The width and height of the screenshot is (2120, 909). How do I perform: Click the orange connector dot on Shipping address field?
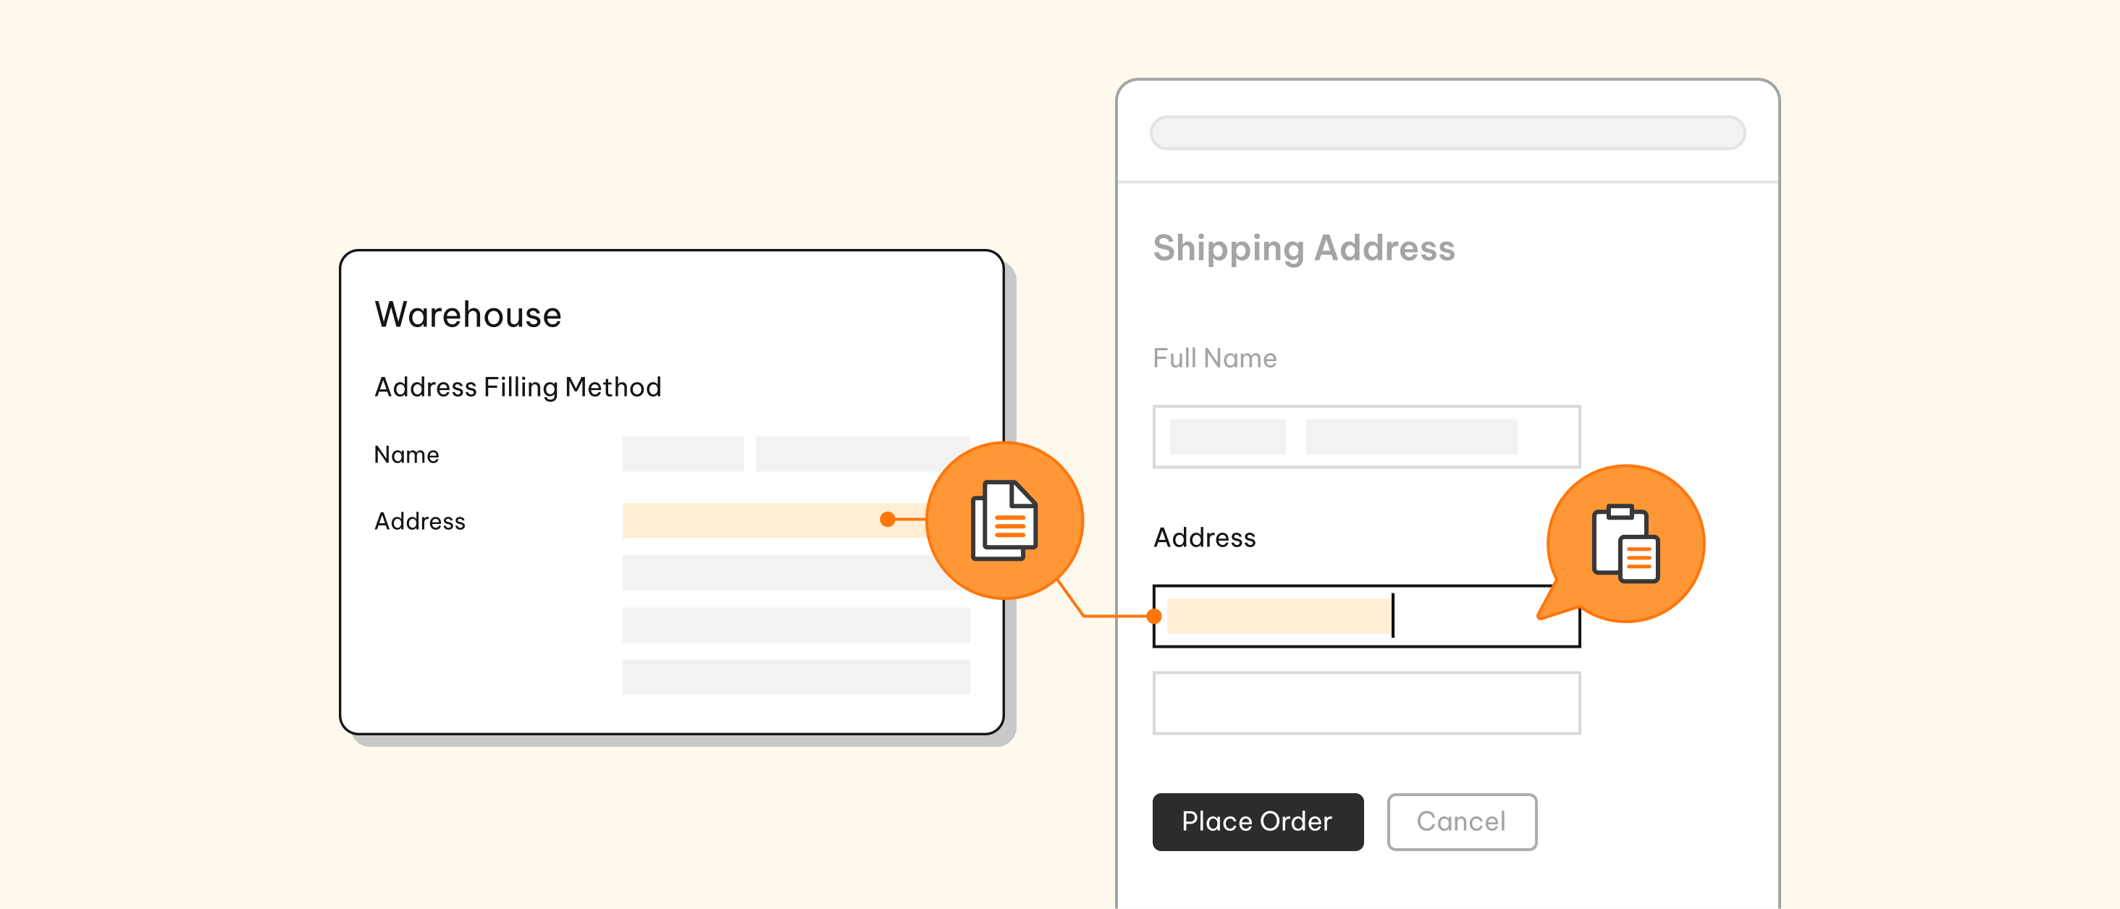pyautogui.click(x=1154, y=615)
